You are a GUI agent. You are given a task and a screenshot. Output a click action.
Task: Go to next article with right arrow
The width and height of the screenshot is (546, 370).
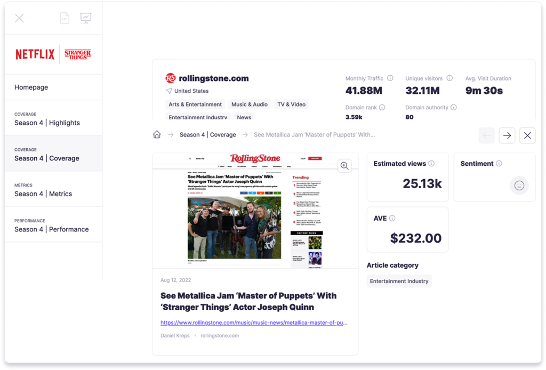click(x=507, y=135)
